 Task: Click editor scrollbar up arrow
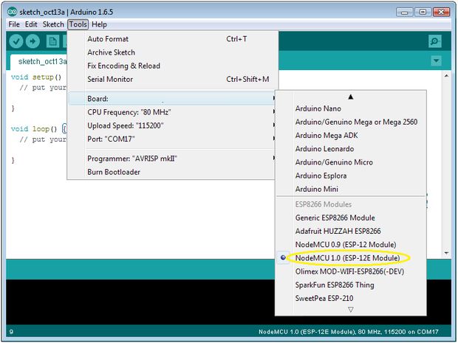pyautogui.click(x=447, y=76)
